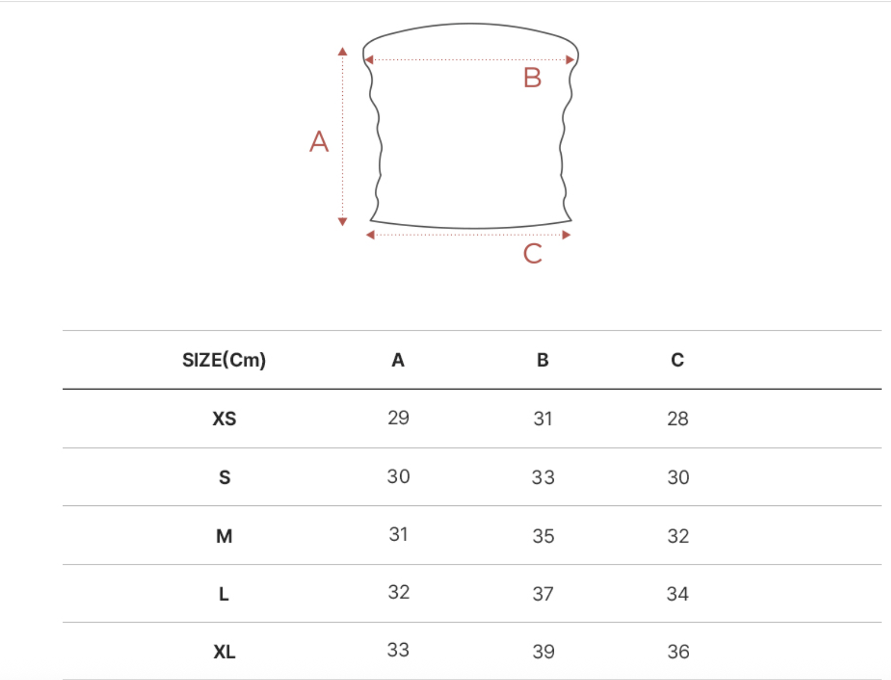Image resolution: width=891 pixels, height=680 pixels.
Task: Select the L size row label
Action: 224,594
